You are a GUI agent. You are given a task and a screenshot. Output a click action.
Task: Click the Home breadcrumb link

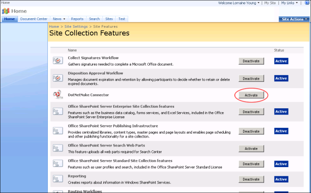tap(54, 27)
